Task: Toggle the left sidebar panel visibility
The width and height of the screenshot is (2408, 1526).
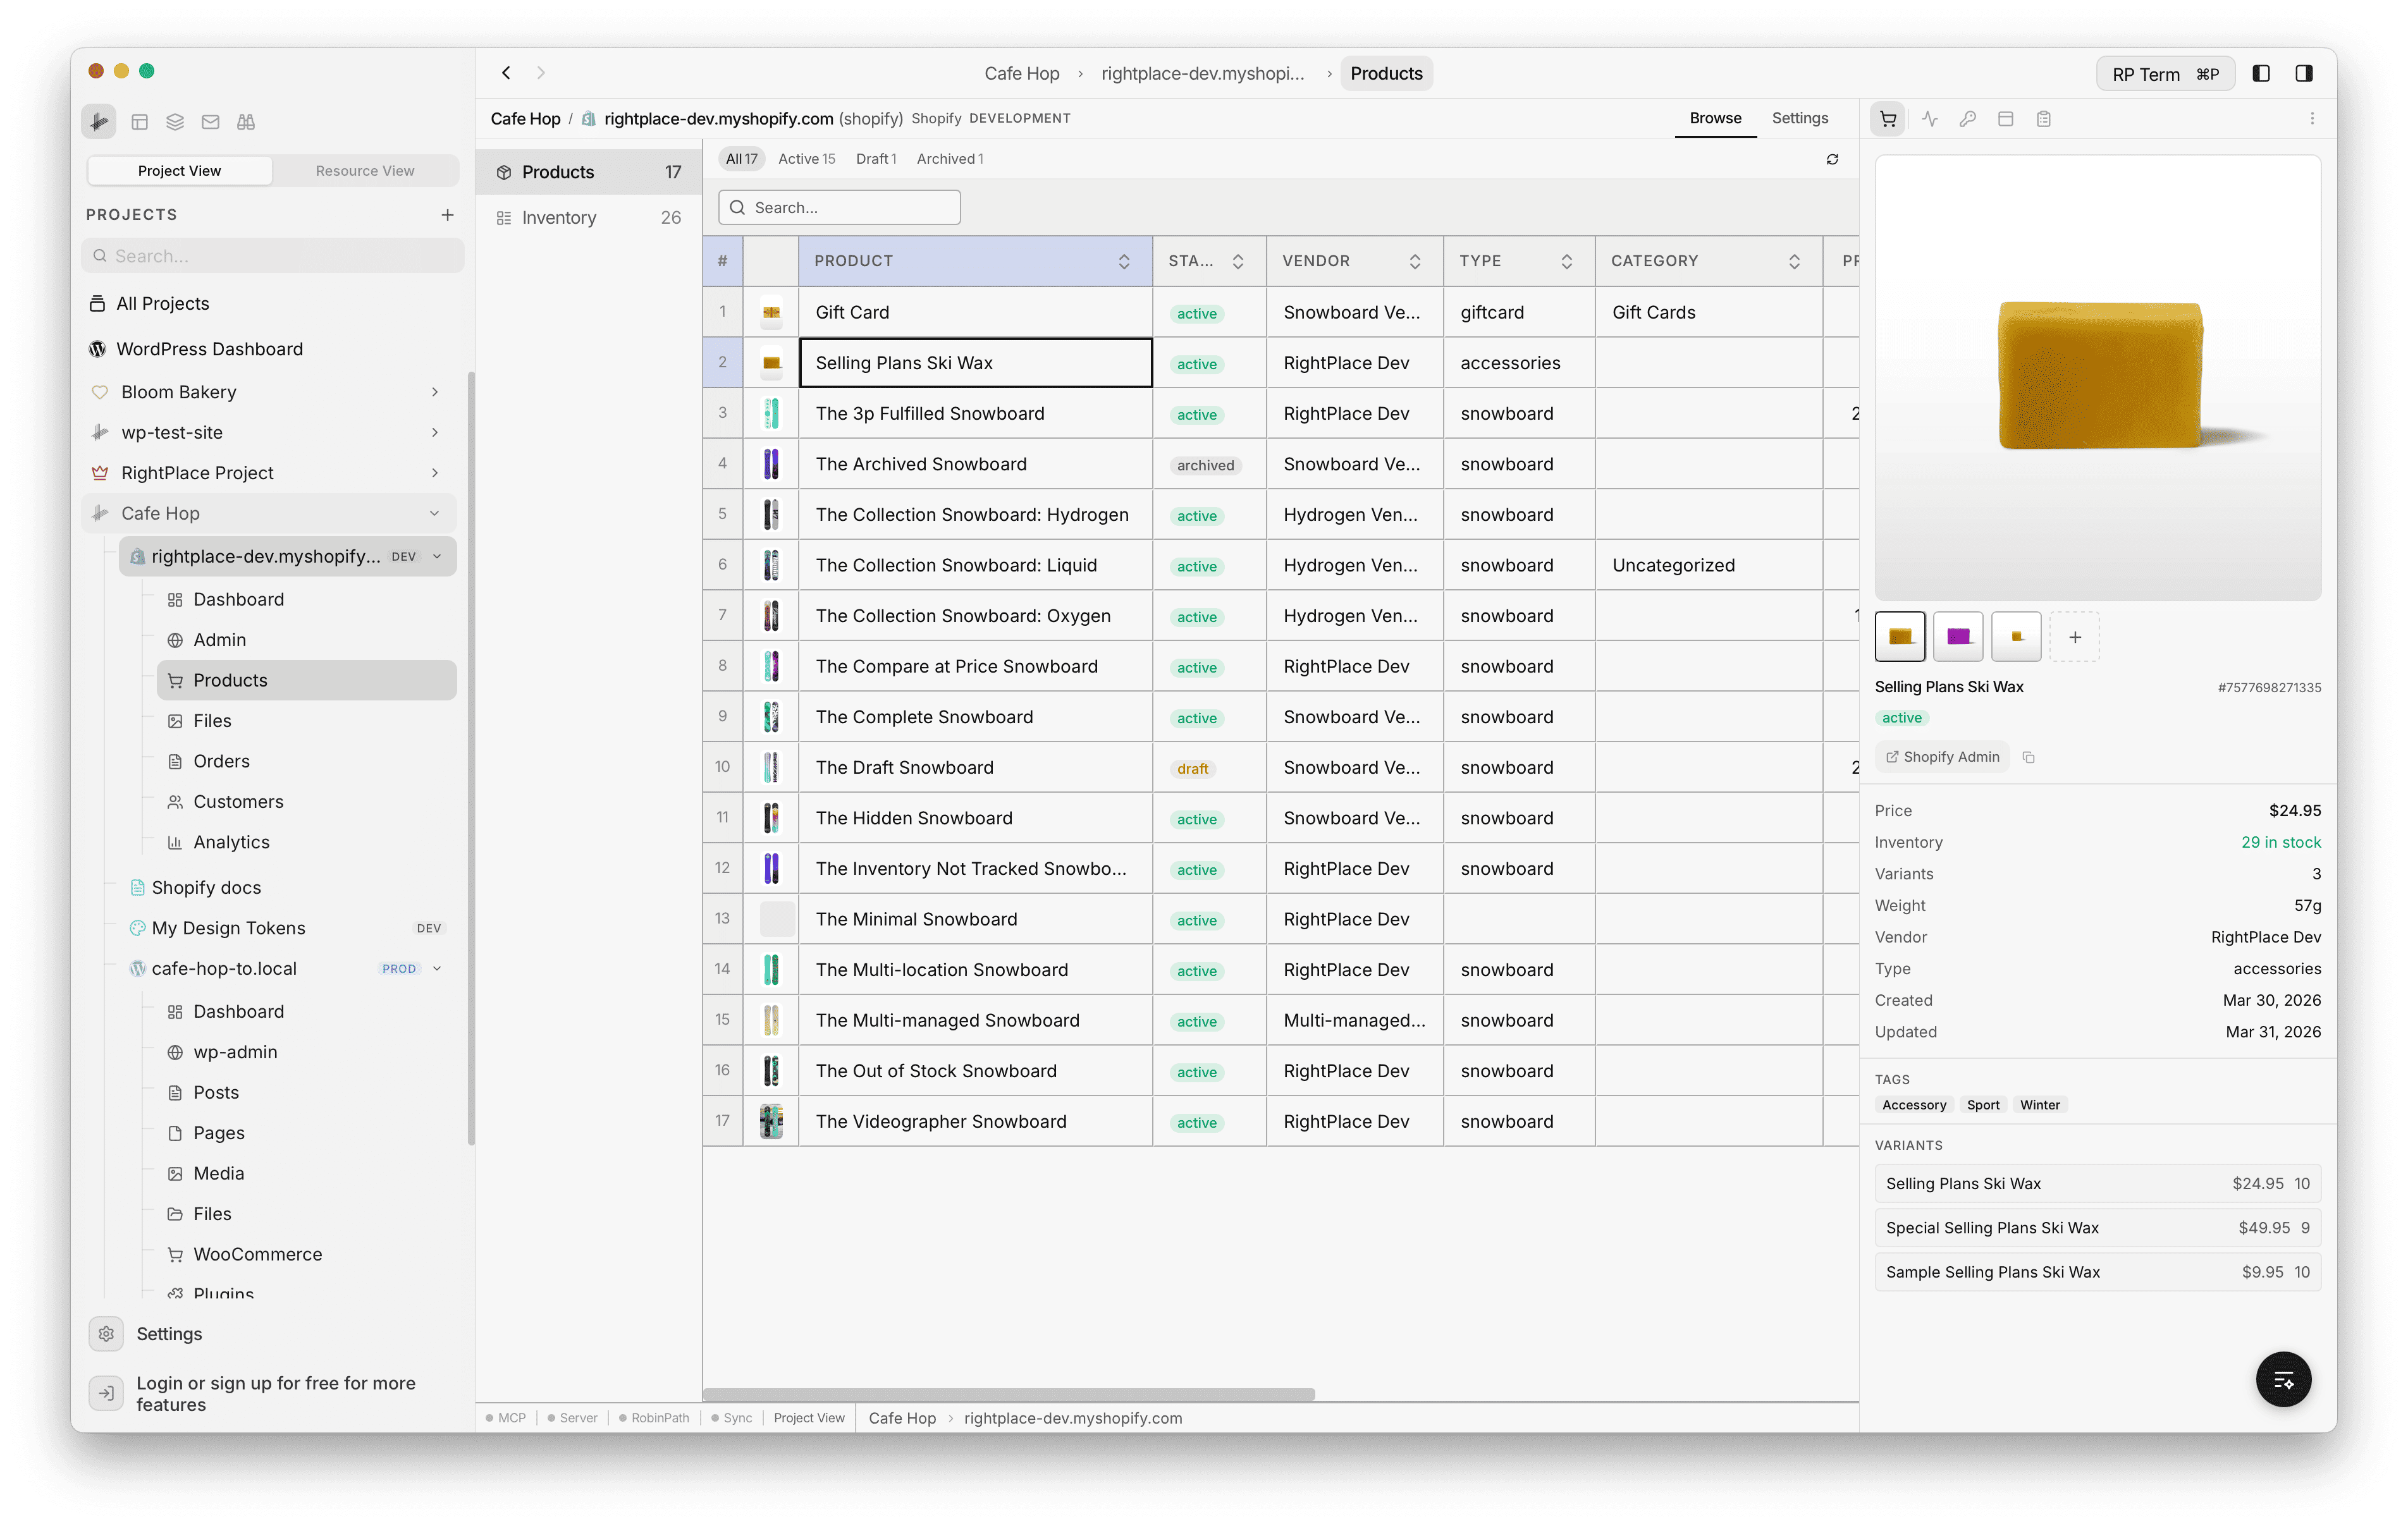Action: coord(2262,73)
